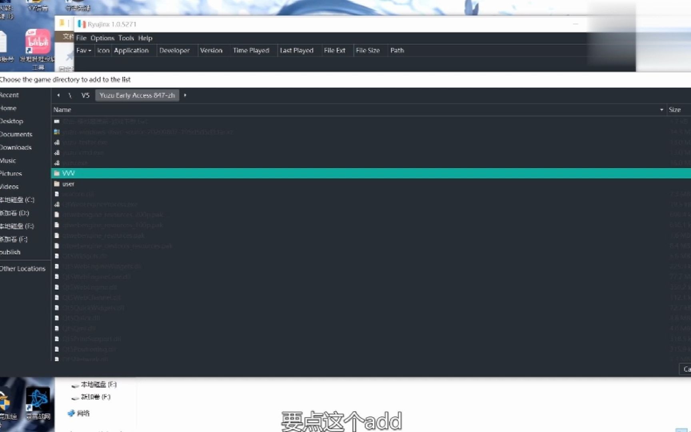The image size is (691, 432).
Task: Click the Ryujinx logo in title bar
Action: [82, 24]
